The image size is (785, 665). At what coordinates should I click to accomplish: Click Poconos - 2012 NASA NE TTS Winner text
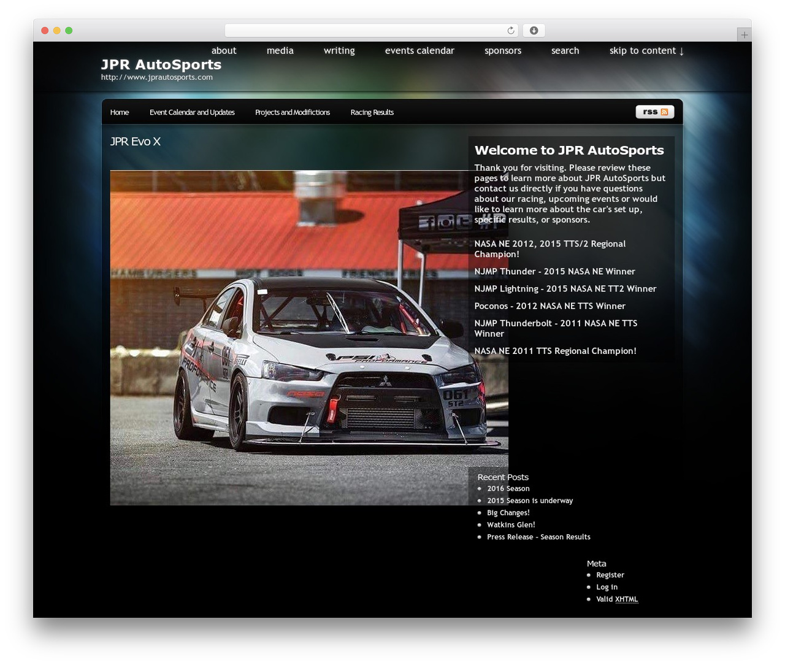pos(550,306)
